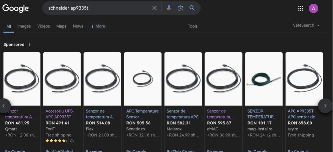Start voice search with the microphone icon

coord(169,8)
